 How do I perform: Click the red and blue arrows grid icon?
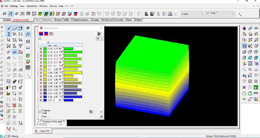(x=170, y=14)
